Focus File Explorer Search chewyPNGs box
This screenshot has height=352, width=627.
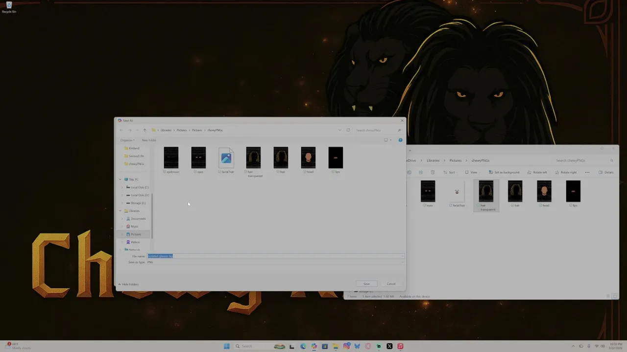tap(584, 160)
